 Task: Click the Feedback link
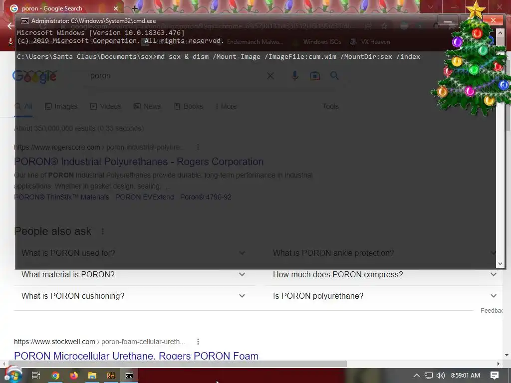(492, 311)
